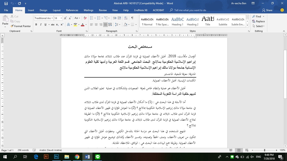287x161 pixels.
Task: Increase font size with Grow Font
Action: point(65,18)
